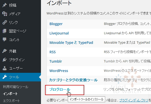This screenshot has height=104, width=151.
Task: Click the WordPress のエクスポートファイル description
Action: point(127,71)
